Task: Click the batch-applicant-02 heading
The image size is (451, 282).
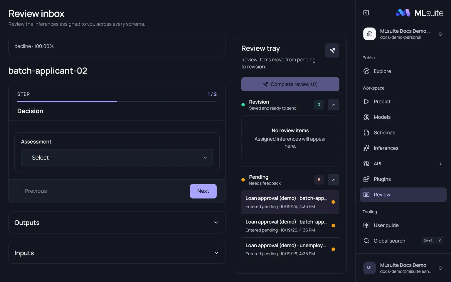Action: (x=48, y=71)
